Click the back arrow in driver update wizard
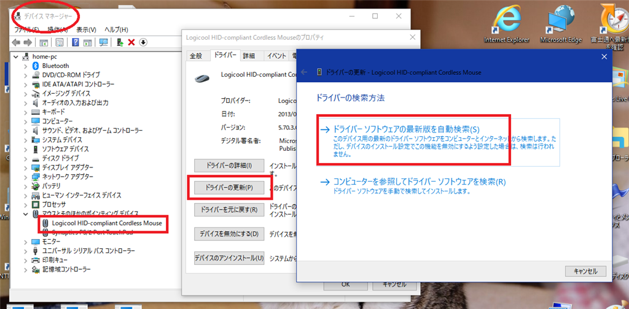This screenshot has width=629, height=309. (304, 72)
